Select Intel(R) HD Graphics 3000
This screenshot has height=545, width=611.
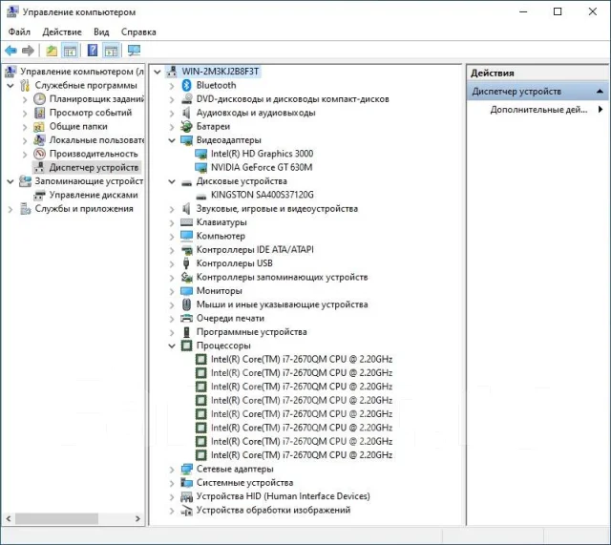click(262, 154)
